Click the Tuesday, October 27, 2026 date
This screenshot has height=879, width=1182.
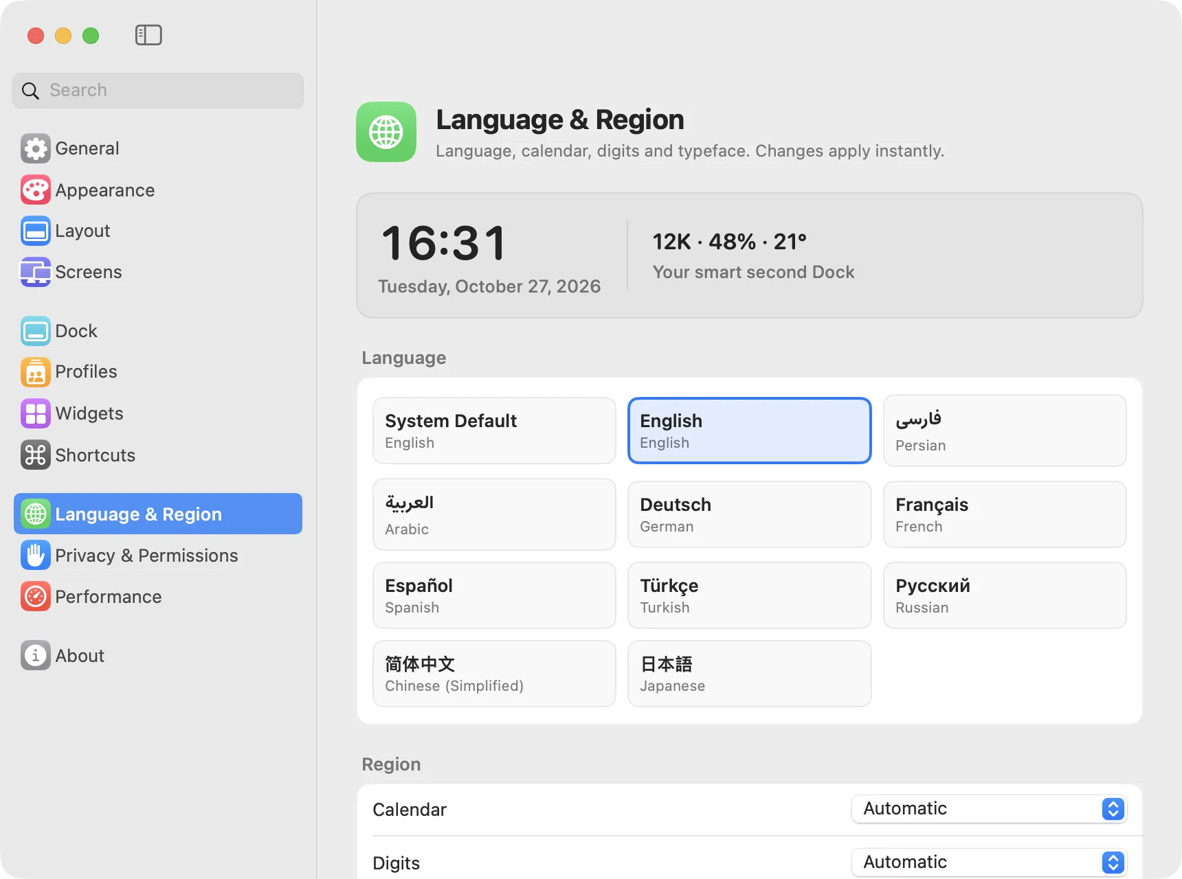[489, 286]
